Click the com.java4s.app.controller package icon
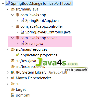This screenshot has height=100, width=95. coord(17,26)
